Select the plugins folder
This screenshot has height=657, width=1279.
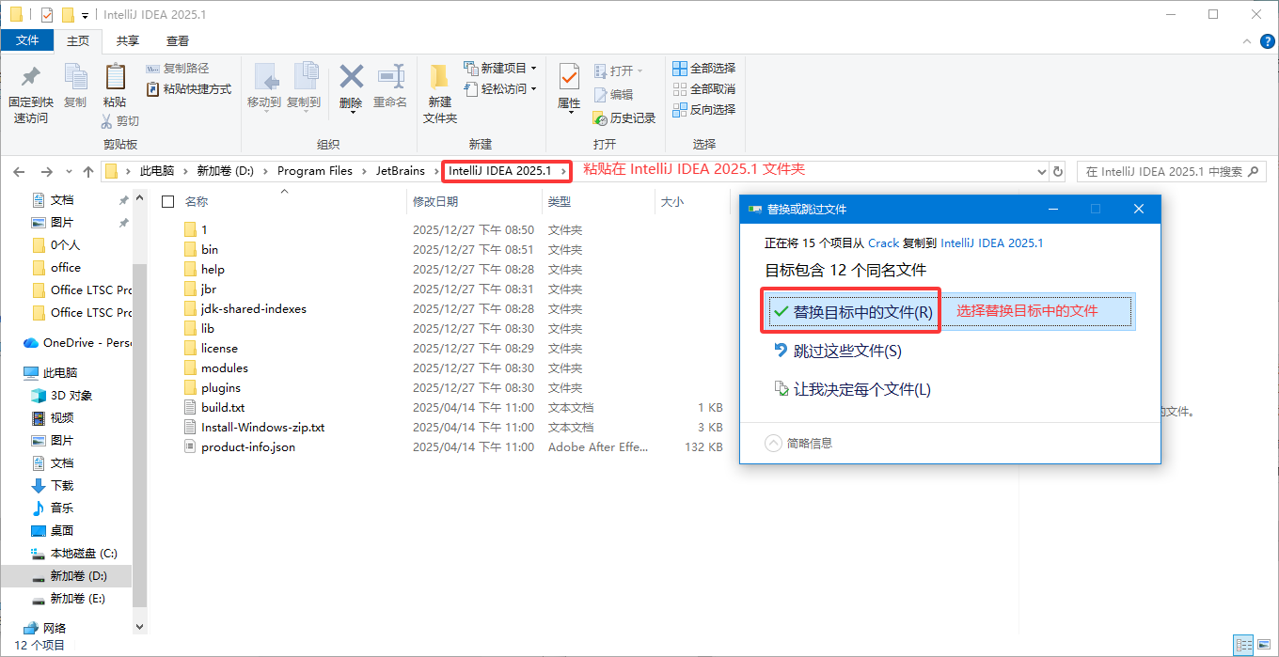[221, 387]
